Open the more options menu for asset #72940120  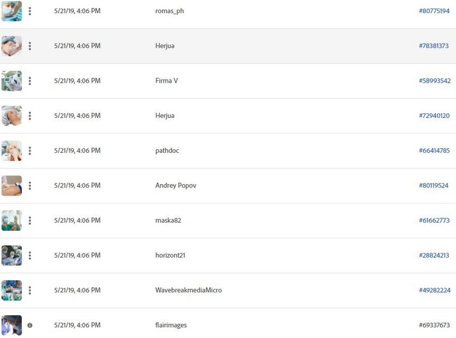point(30,116)
